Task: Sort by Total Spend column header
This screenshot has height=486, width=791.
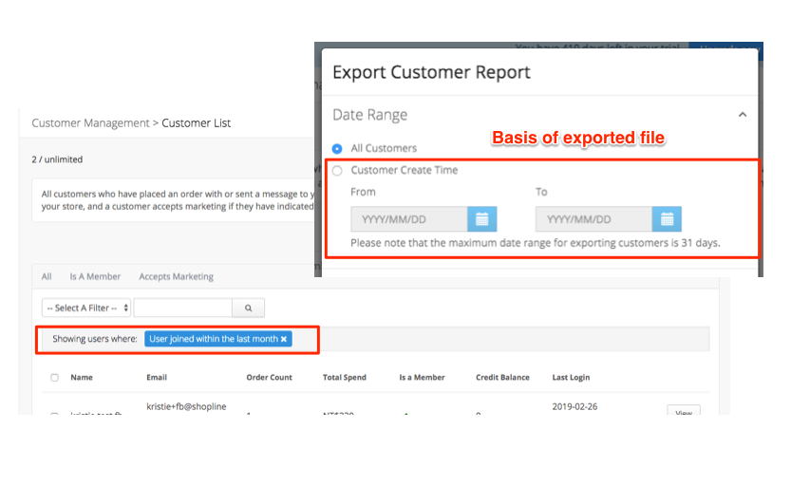Action: coord(345,377)
